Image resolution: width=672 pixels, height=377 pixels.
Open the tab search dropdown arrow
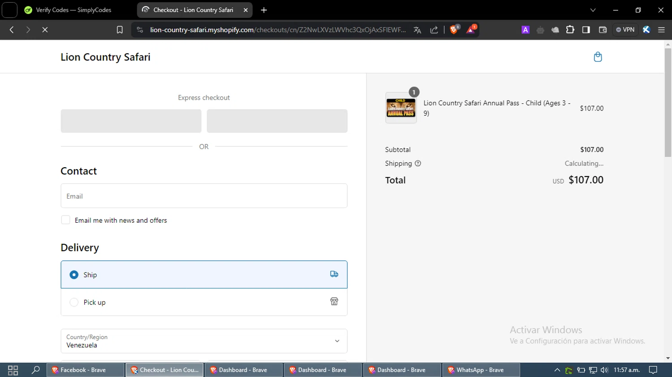click(x=593, y=10)
